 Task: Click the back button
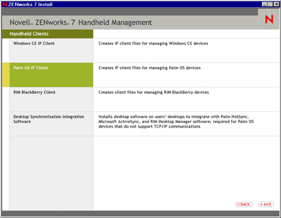(244, 205)
